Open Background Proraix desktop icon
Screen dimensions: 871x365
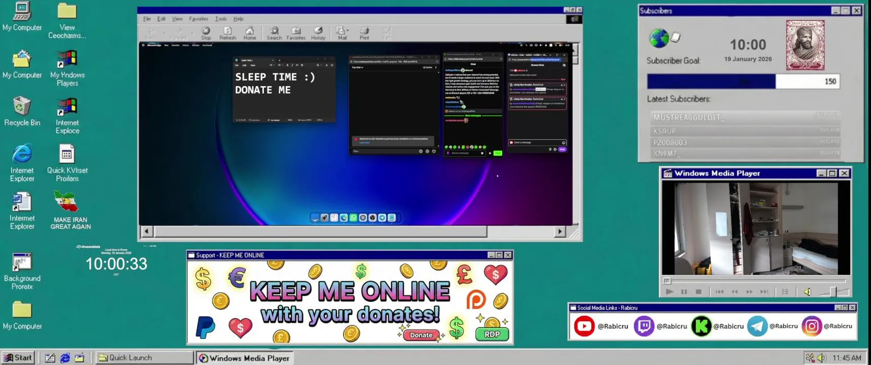(22, 271)
